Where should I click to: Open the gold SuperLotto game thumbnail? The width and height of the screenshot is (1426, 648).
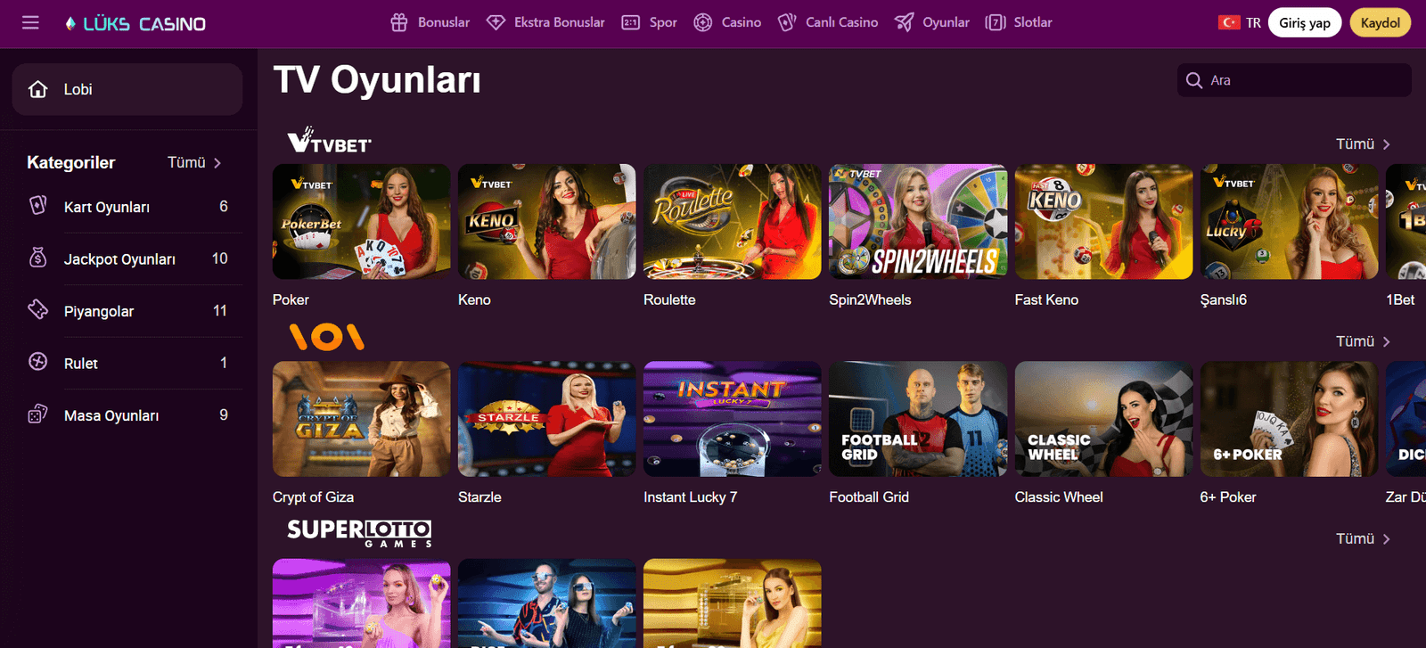pos(733,603)
